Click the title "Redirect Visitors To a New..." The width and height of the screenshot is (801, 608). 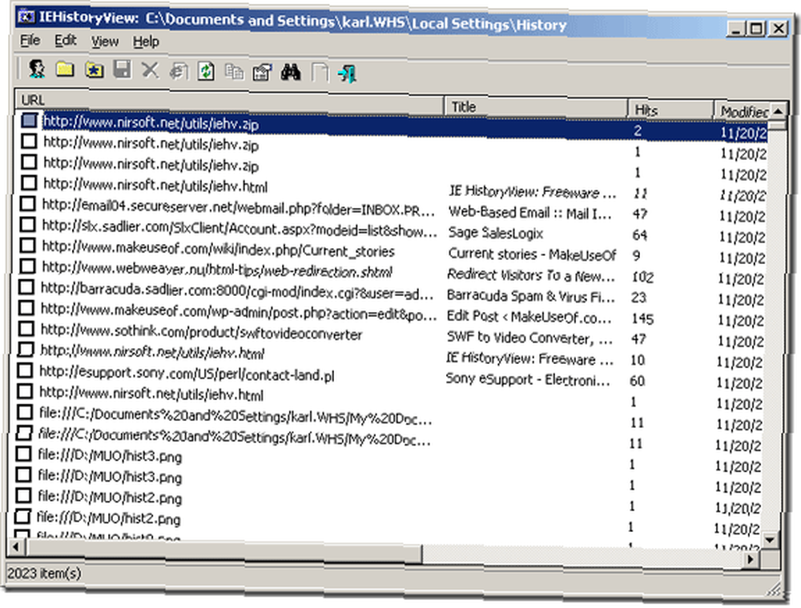[531, 275]
